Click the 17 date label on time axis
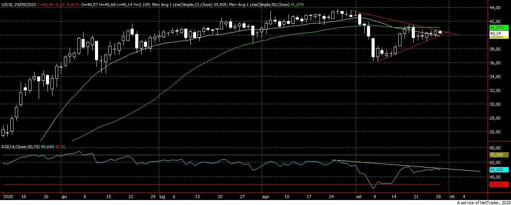 [310, 196]
